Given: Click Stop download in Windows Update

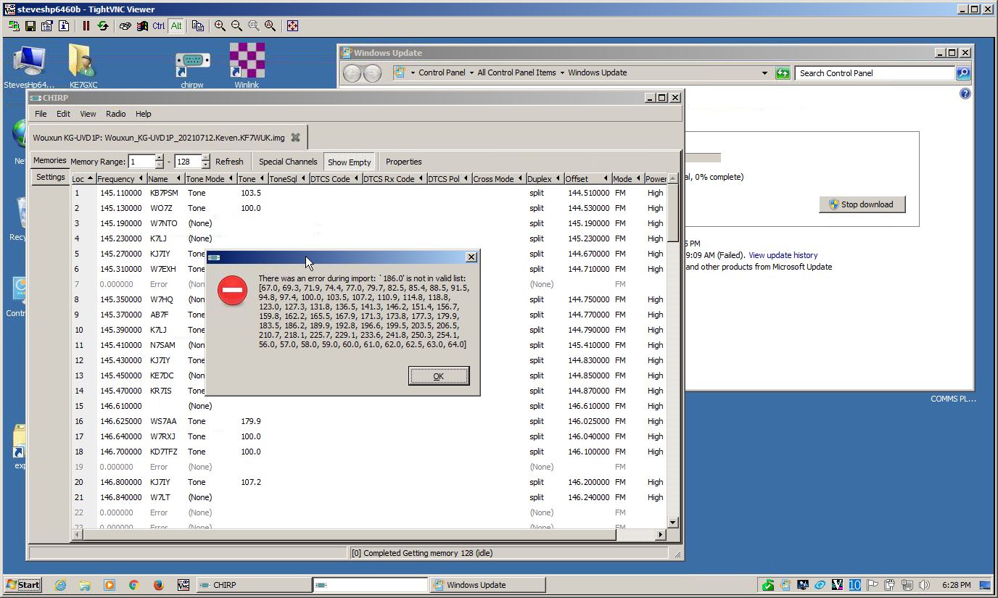Looking at the screenshot, I should [x=862, y=204].
